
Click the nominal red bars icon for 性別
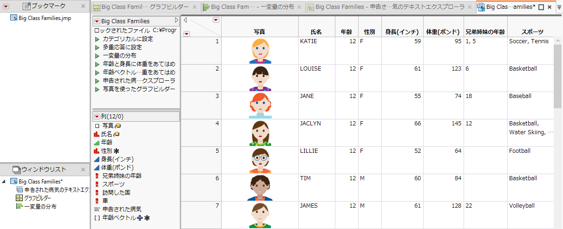(x=97, y=150)
